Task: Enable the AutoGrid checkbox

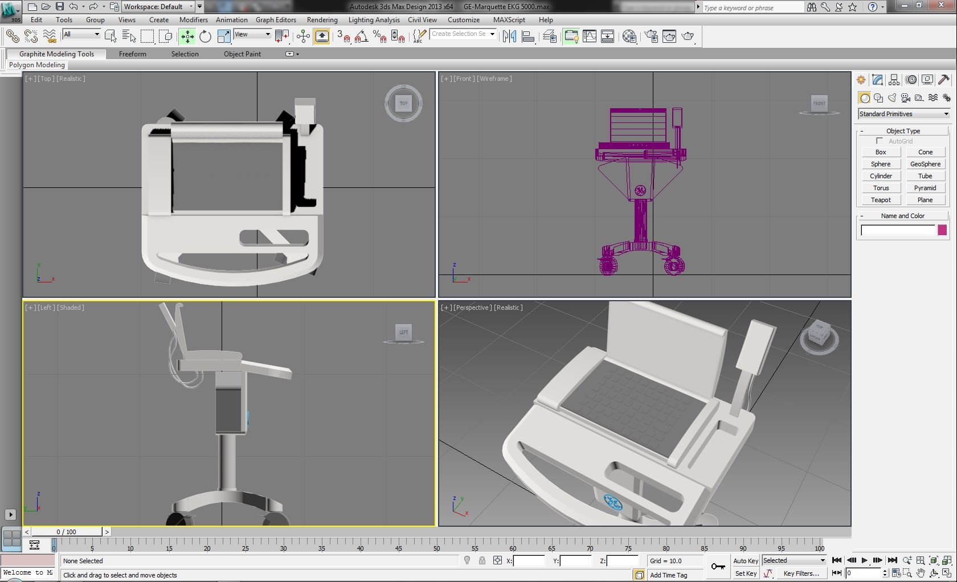Action: 879,141
